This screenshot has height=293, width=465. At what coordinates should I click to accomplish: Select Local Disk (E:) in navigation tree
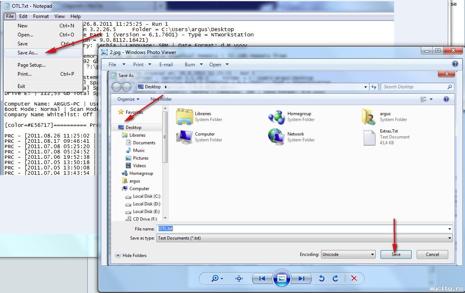pos(143,212)
